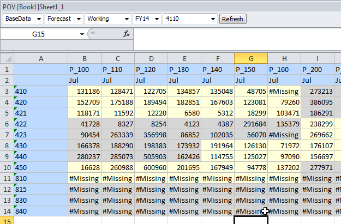The image size is (341, 224).
Task: Click cell value 102035
Action: [218, 135]
